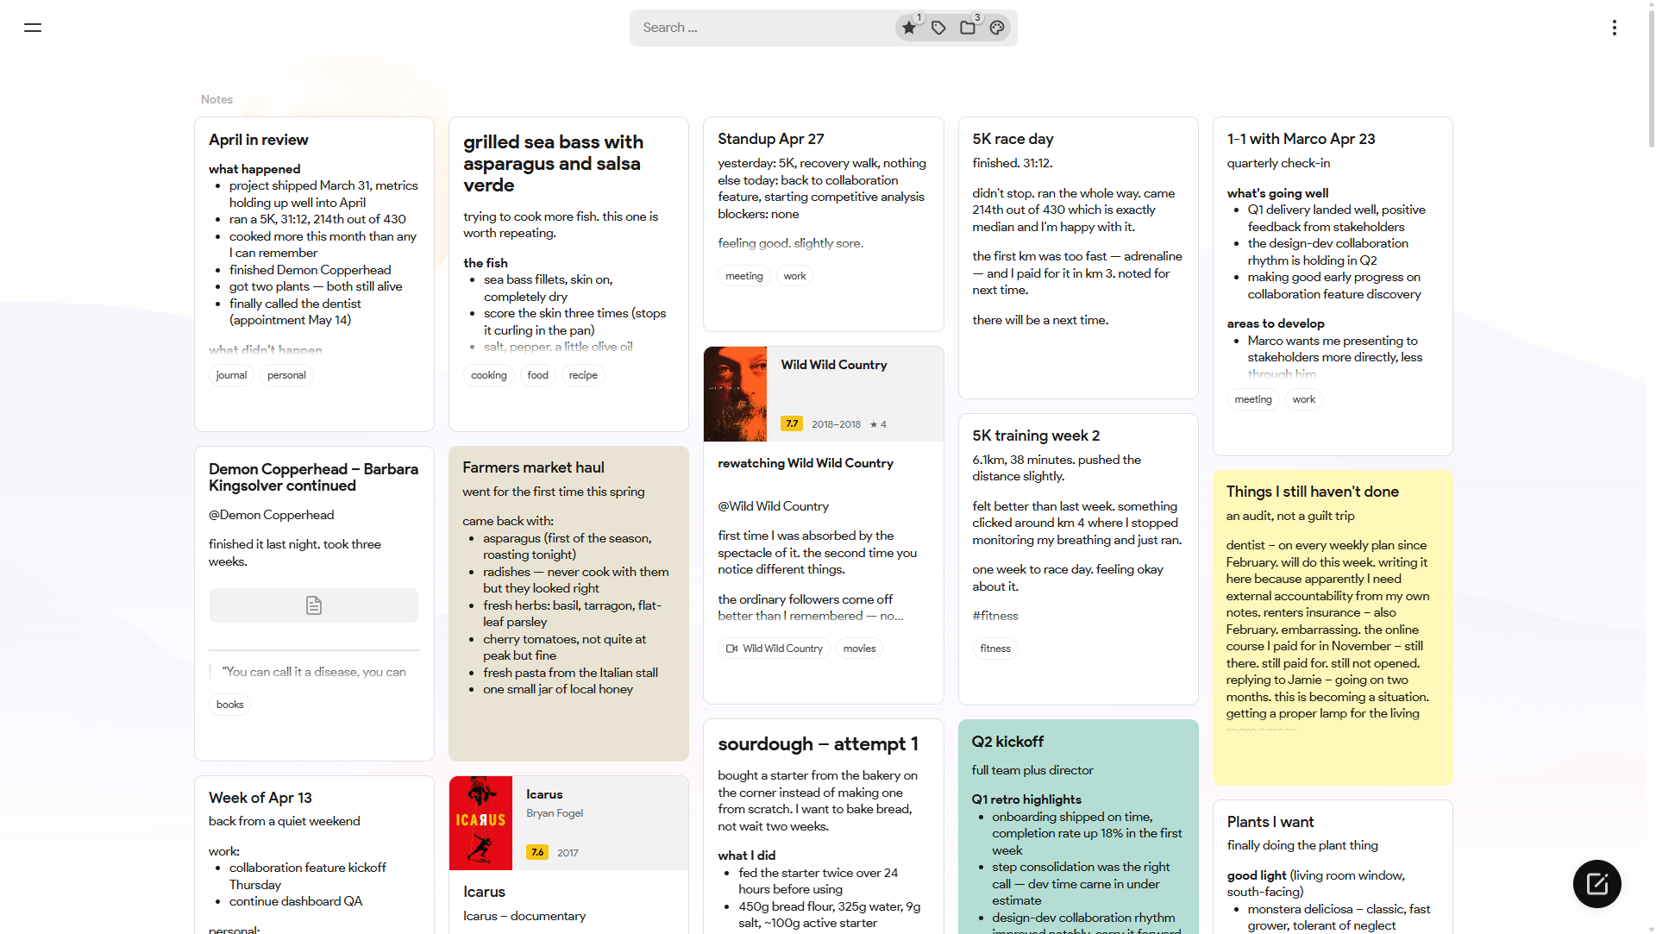
Task: Select the books tag on Demon Copperhead note
Action: (x=230, y=705)
